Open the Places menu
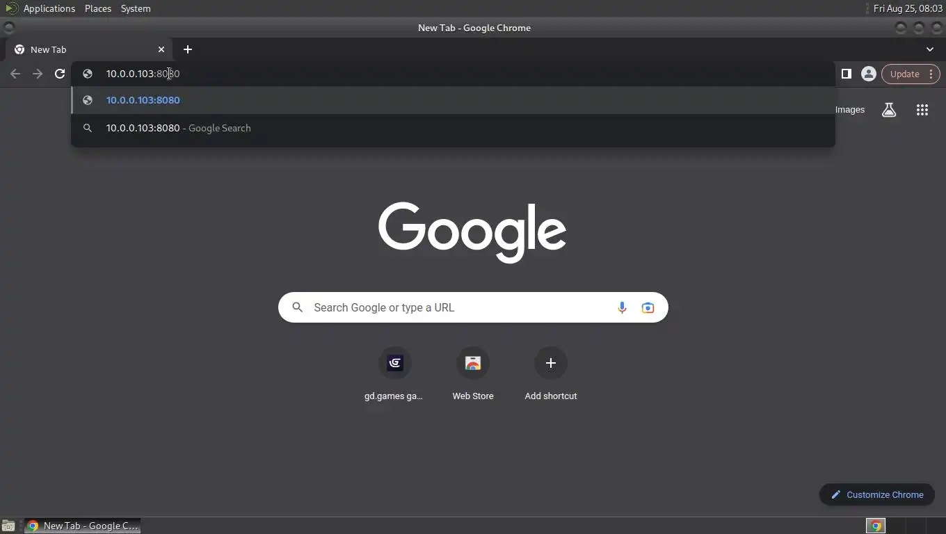This screenshot has width=946, height=534. 98,8
